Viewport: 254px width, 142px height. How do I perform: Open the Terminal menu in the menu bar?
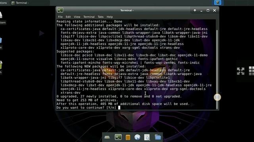coord(89,17)
